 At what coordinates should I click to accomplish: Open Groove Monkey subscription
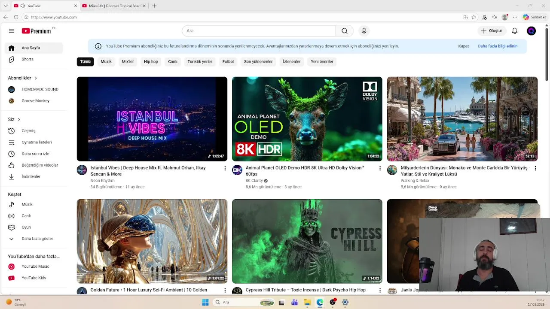(x=34, y=101)
